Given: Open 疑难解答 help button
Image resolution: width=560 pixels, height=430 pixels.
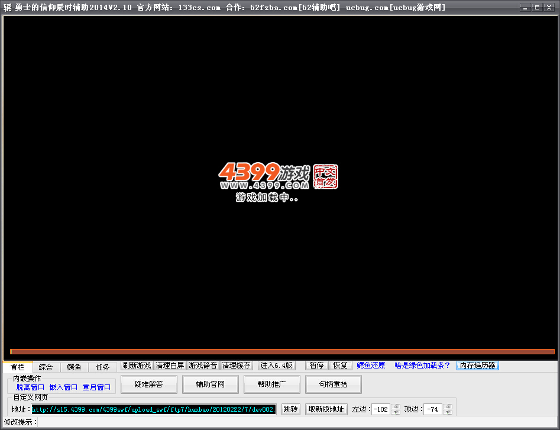Looking at the screenshot, I should pyautogui.click(x=149, y=384).
